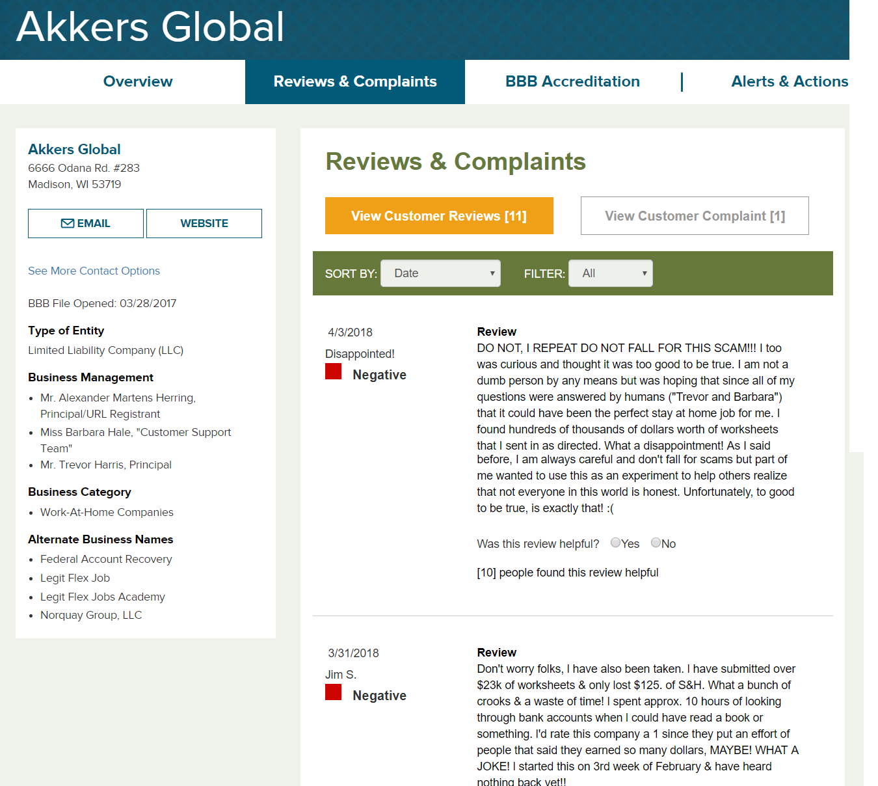This screenshot has height=786, width=878.
Task: Select the Reviews & Complaints tab
Action: pyautogui.click(x=355, y=81)
